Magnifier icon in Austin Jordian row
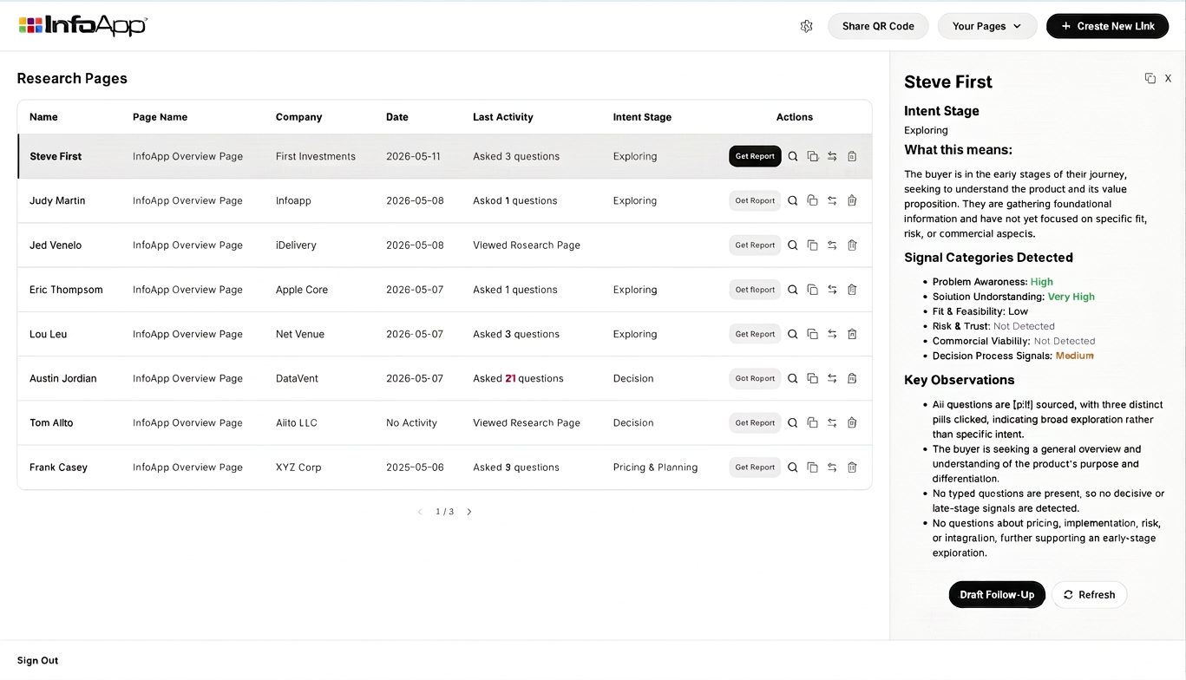The image size is (1186, 680). (792, 378)
